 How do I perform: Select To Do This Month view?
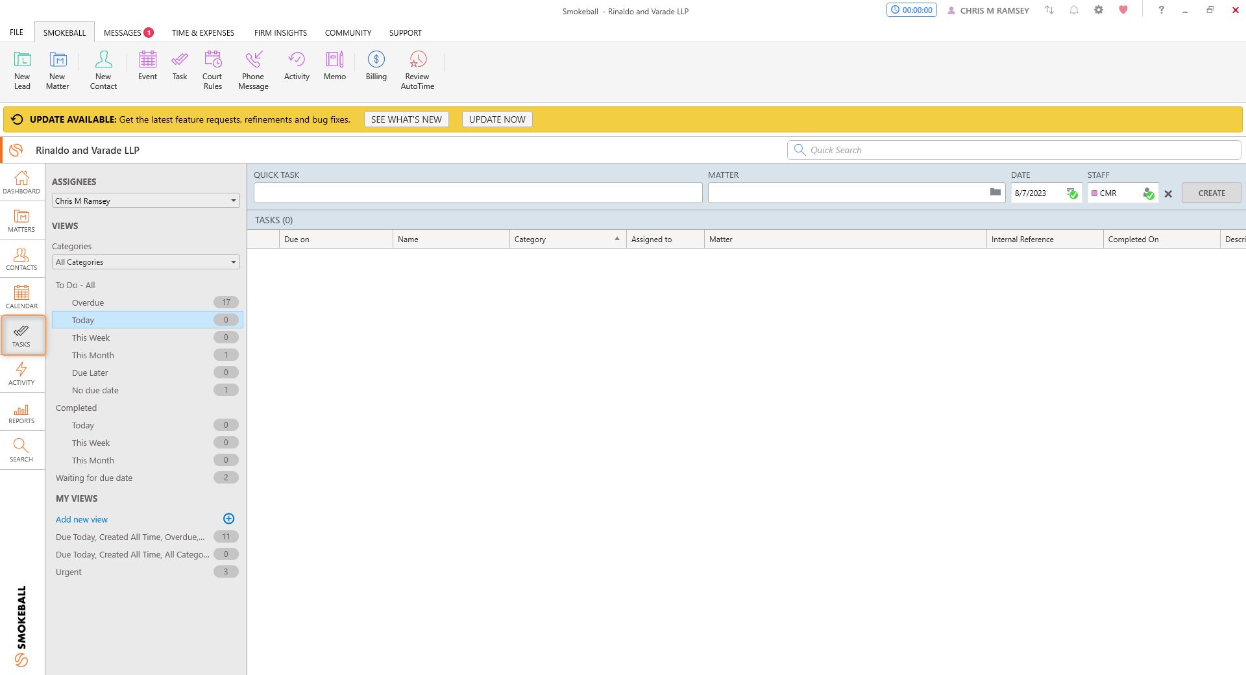point(146,355)
